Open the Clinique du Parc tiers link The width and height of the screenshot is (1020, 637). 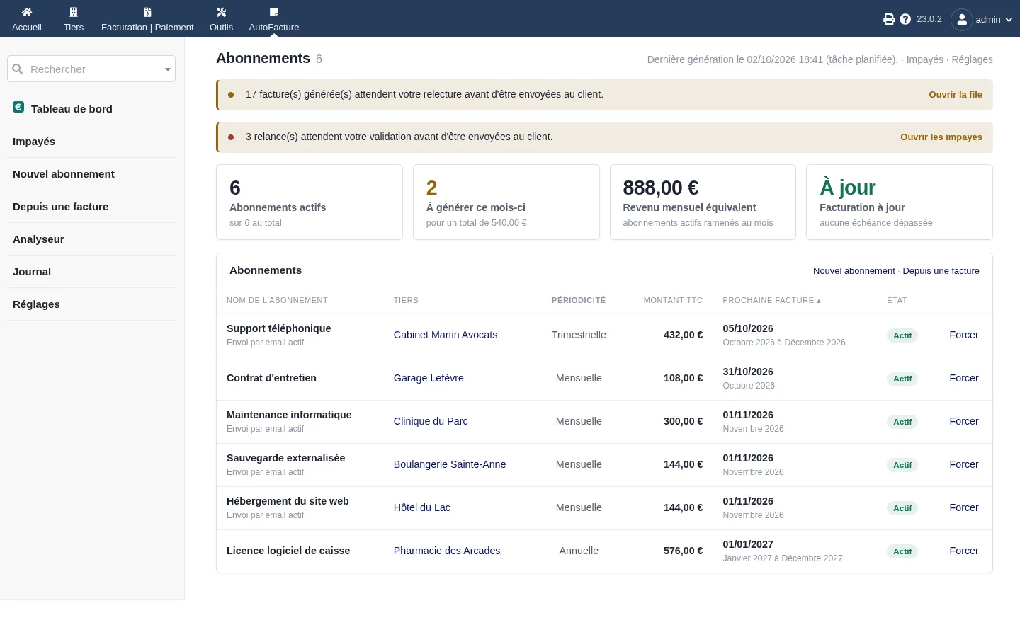(x=431, y=421)
